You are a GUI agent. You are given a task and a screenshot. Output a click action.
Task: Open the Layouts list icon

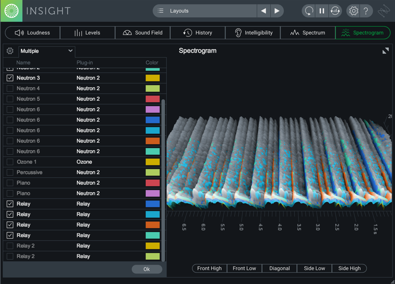pos(160,11)
